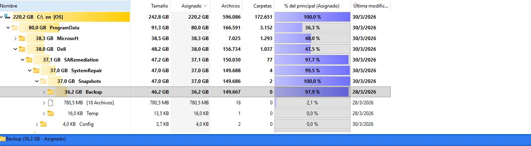Screen dimensions: 531x146
Task: Click the SystemRepair 99,5 % percentage bar
Action: point(312,71)
